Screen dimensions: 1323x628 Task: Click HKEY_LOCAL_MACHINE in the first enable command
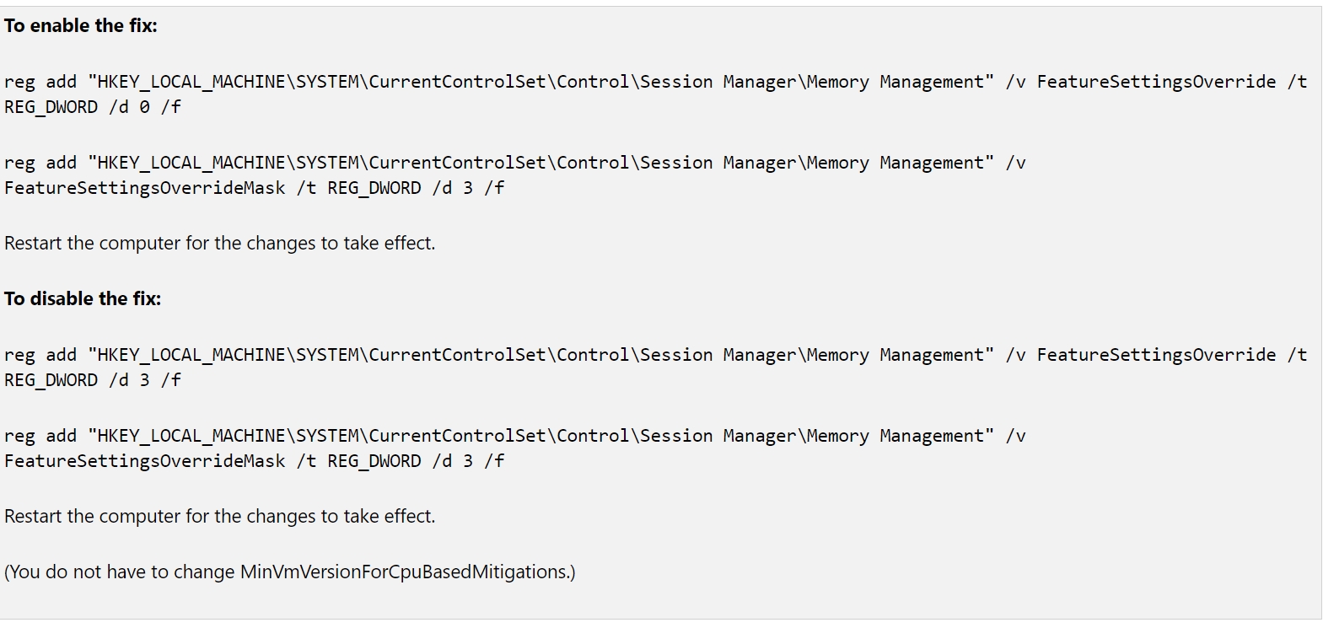(192, 82)
